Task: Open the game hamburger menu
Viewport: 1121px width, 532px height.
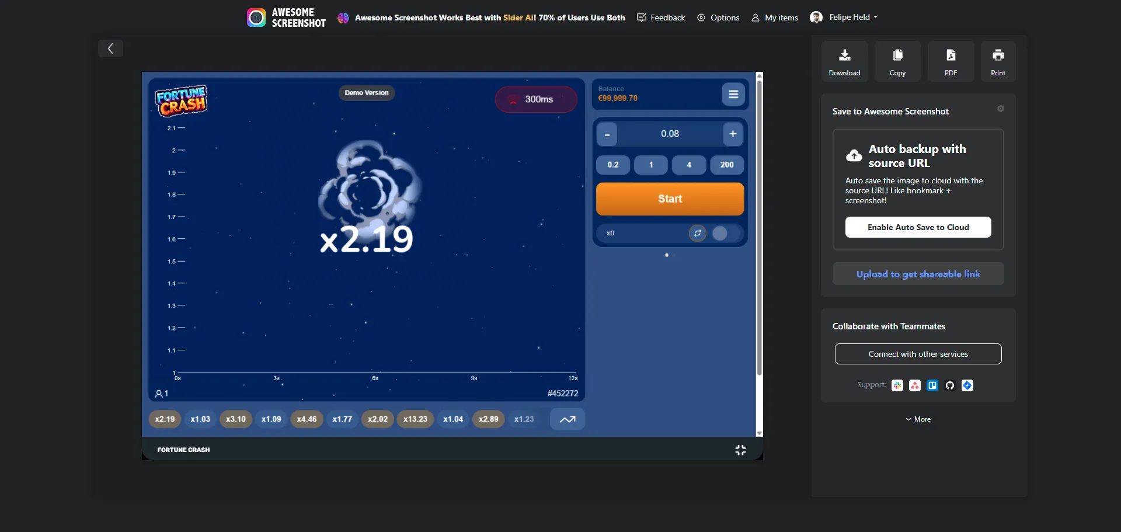Action: [733, 94]
